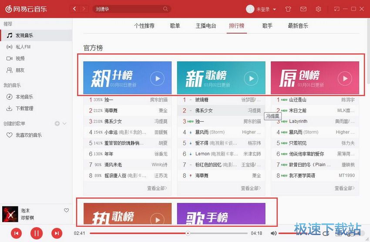Skip to the next track
The image size is (370, 242).
pyautogui.click(x=57, y=233)
